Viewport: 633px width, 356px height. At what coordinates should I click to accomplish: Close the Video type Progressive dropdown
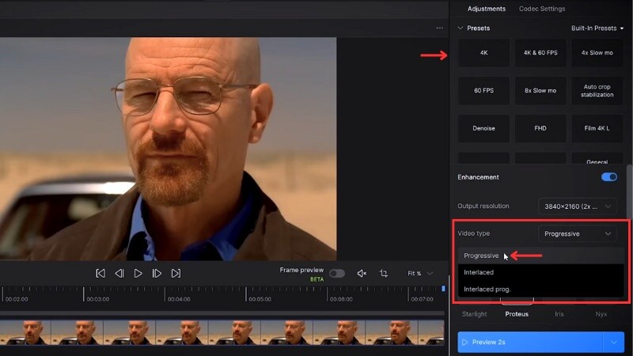578,233
